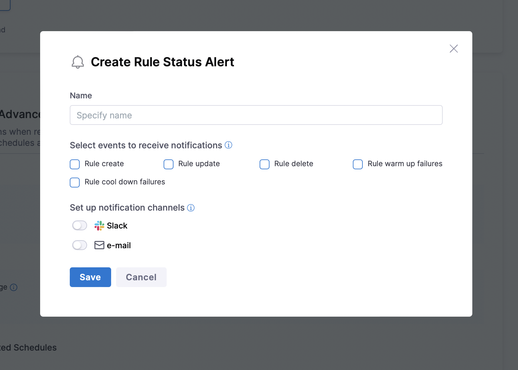Enable the Rule update checkbox
This screenshot has height=370, width=518.
click(169, 164)
